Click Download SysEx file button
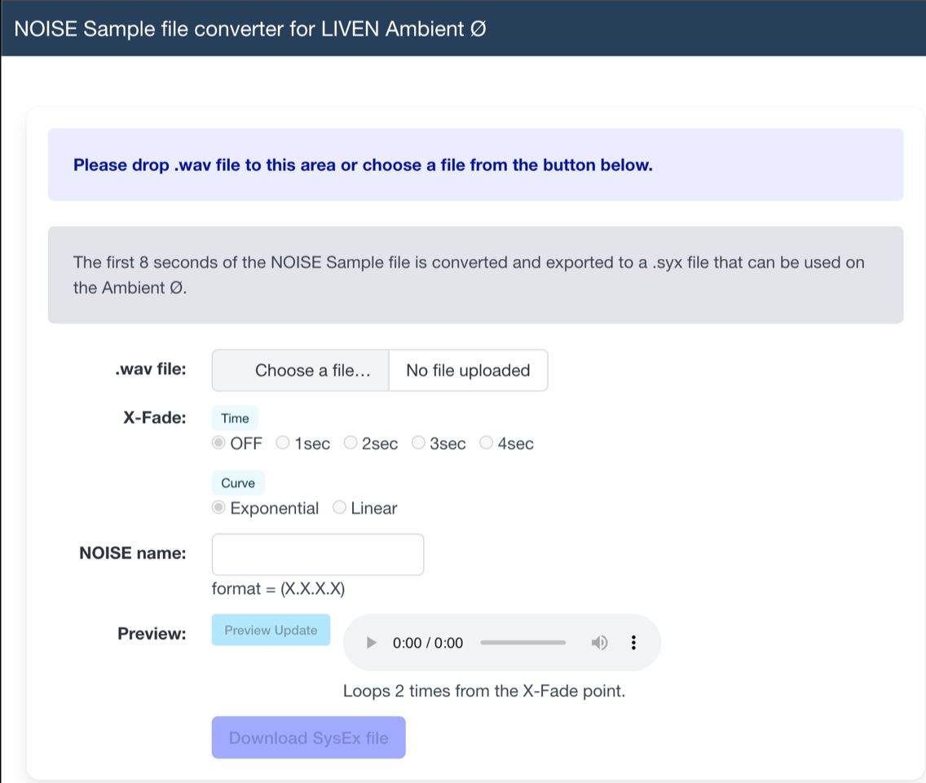This screenshot has height=783, width=926. coord(309,737)
